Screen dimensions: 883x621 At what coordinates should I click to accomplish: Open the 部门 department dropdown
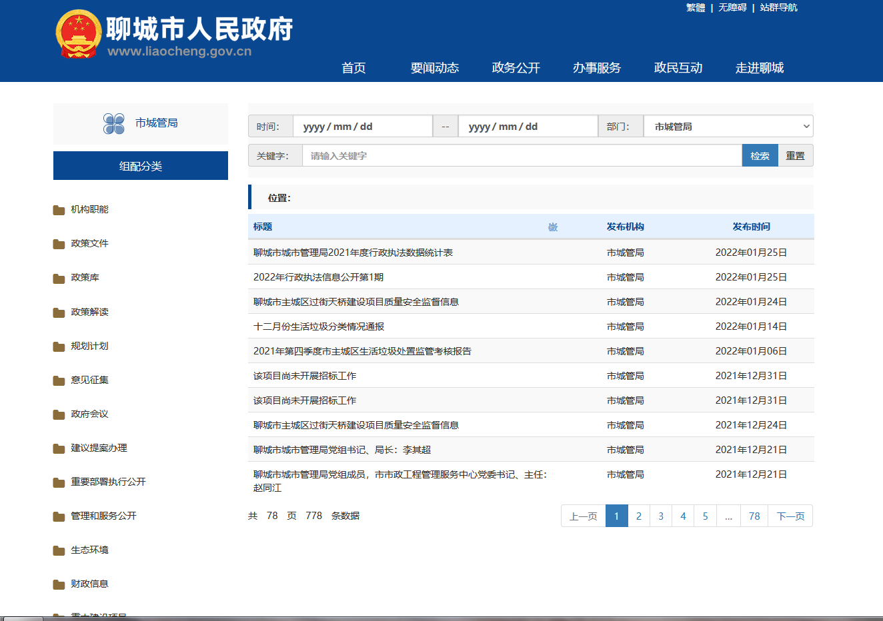(728, 126)
